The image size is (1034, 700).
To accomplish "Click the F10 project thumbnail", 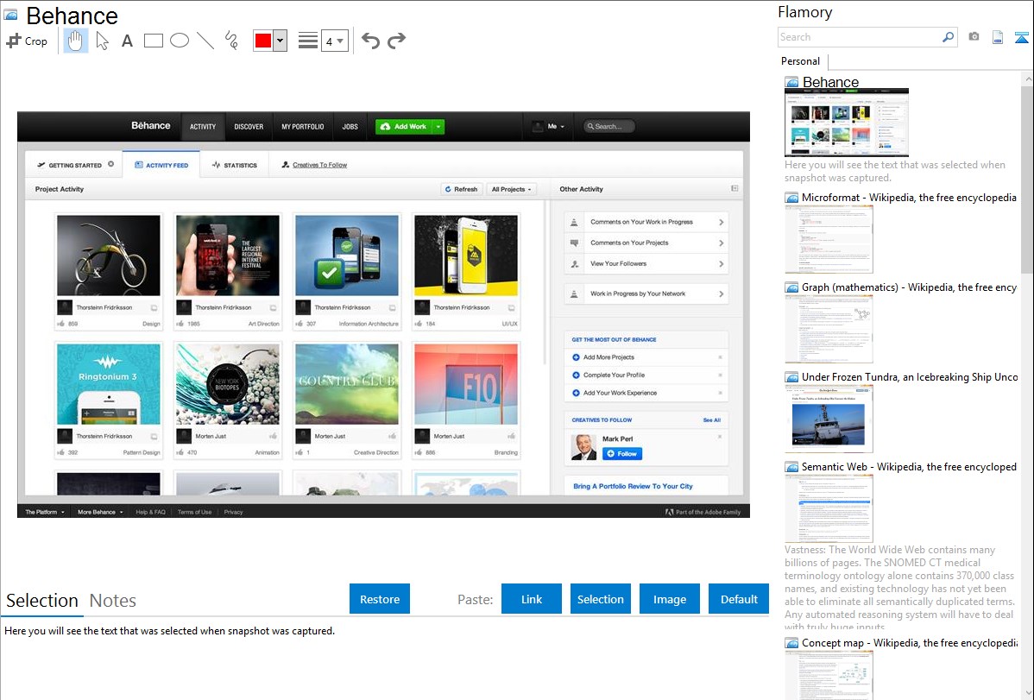I will pyautogui.click(x=465, y=384).
